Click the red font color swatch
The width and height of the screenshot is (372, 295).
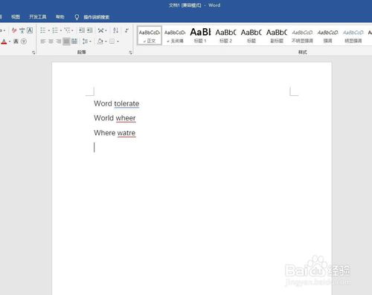(x=4, y=42)
